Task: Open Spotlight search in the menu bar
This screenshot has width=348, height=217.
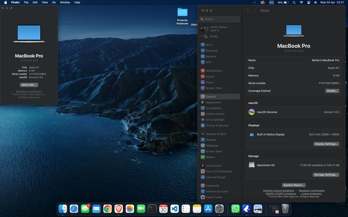Action: [x=294, y=2]
